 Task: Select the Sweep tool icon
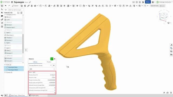28,6
